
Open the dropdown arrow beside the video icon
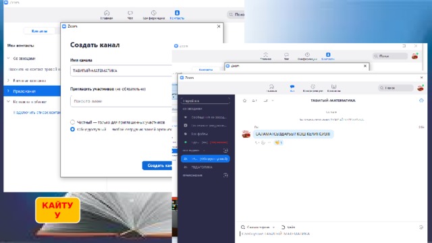pyautogui.click(x=273, y=101)
